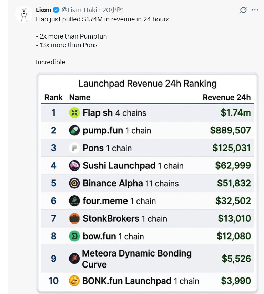Click the '2x more than Pumpfun' line
264x294 pixels.
point(71,36)
